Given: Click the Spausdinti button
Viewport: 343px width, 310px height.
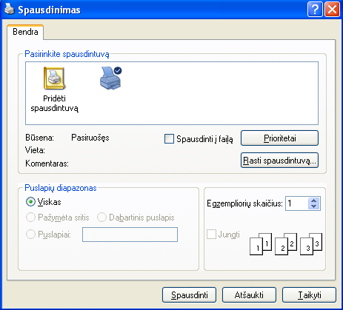Looking at the screenshot, I should [x=190, y=295].
